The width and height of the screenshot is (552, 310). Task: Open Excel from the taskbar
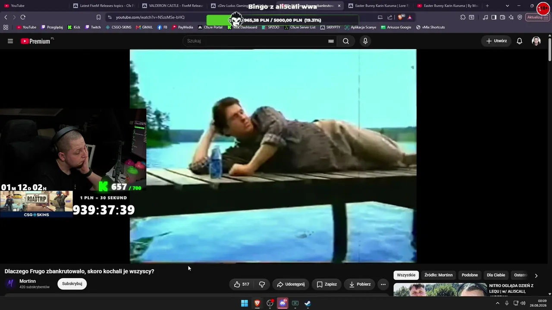(x=295, y=303)
